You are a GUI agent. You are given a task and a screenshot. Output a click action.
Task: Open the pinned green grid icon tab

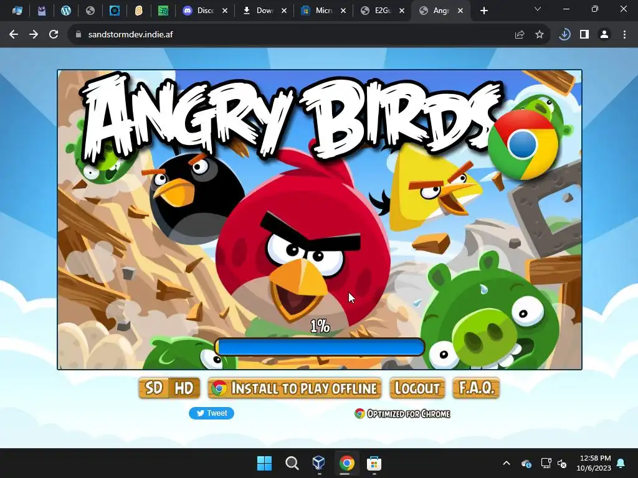tap(163, 11)
